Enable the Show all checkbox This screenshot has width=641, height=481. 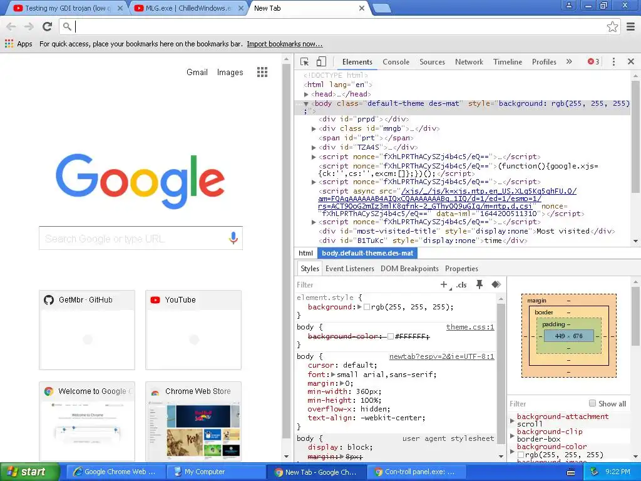pos(592,403)
